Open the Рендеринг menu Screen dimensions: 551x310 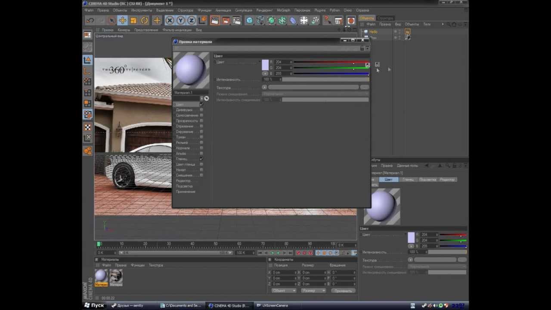[264, 10]
